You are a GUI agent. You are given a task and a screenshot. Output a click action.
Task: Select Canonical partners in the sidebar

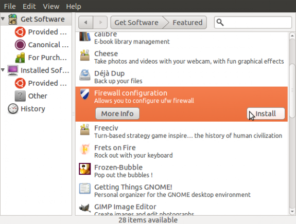pos(48,45)
